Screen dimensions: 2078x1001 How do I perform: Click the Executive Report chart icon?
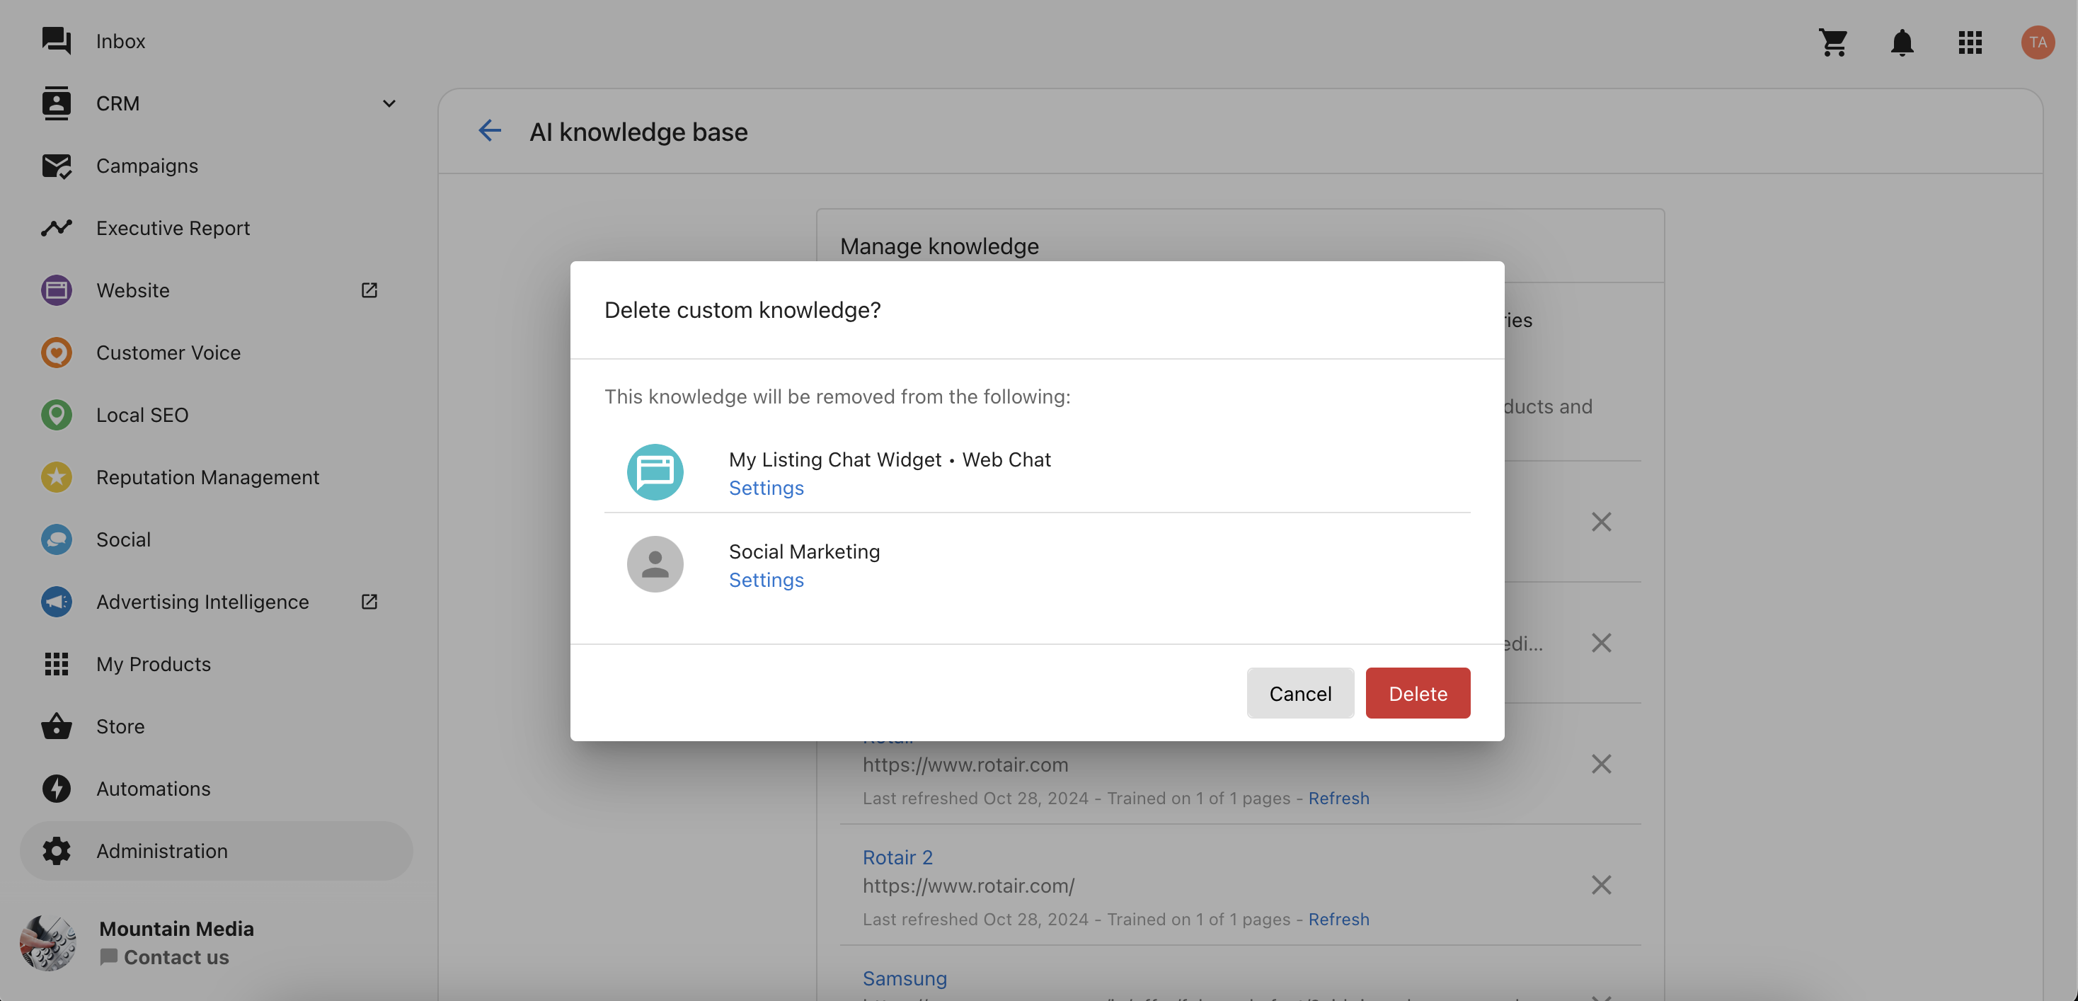click(57, 228)
